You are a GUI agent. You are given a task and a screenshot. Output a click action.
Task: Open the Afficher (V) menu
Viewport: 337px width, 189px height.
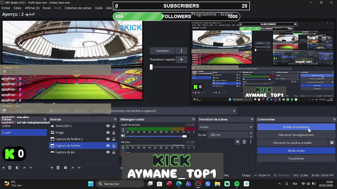pos(32,8)
